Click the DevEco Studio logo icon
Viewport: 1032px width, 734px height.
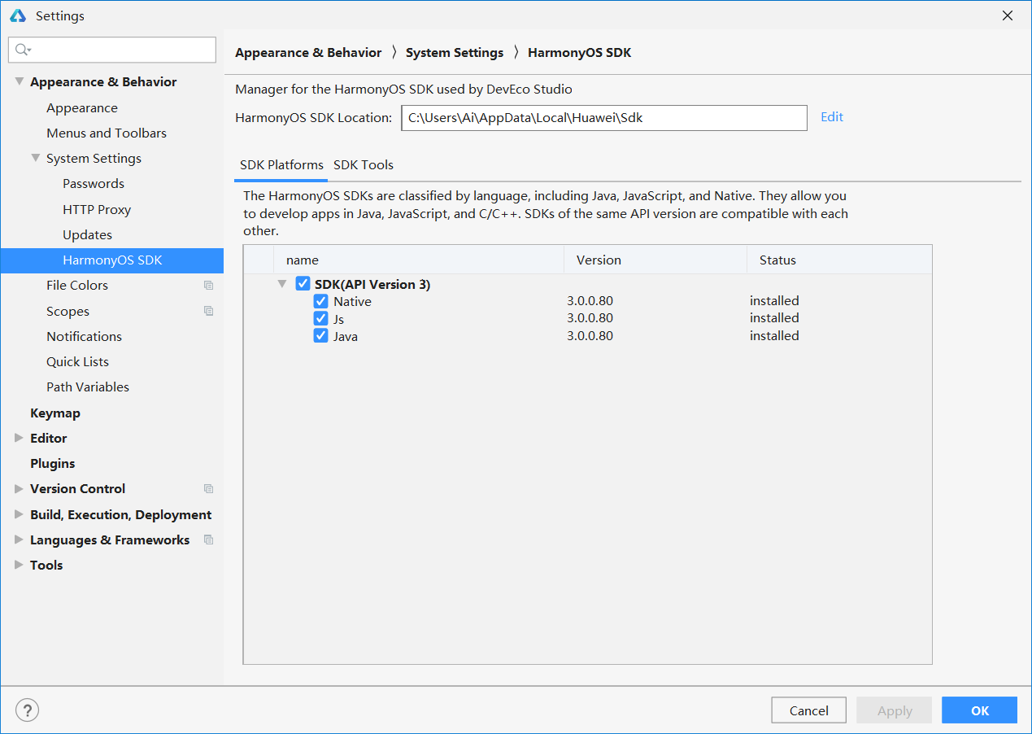tap(17, 15)
